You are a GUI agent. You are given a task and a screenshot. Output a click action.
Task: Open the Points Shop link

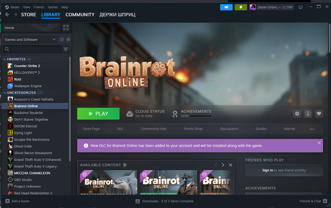pos(193,129)
